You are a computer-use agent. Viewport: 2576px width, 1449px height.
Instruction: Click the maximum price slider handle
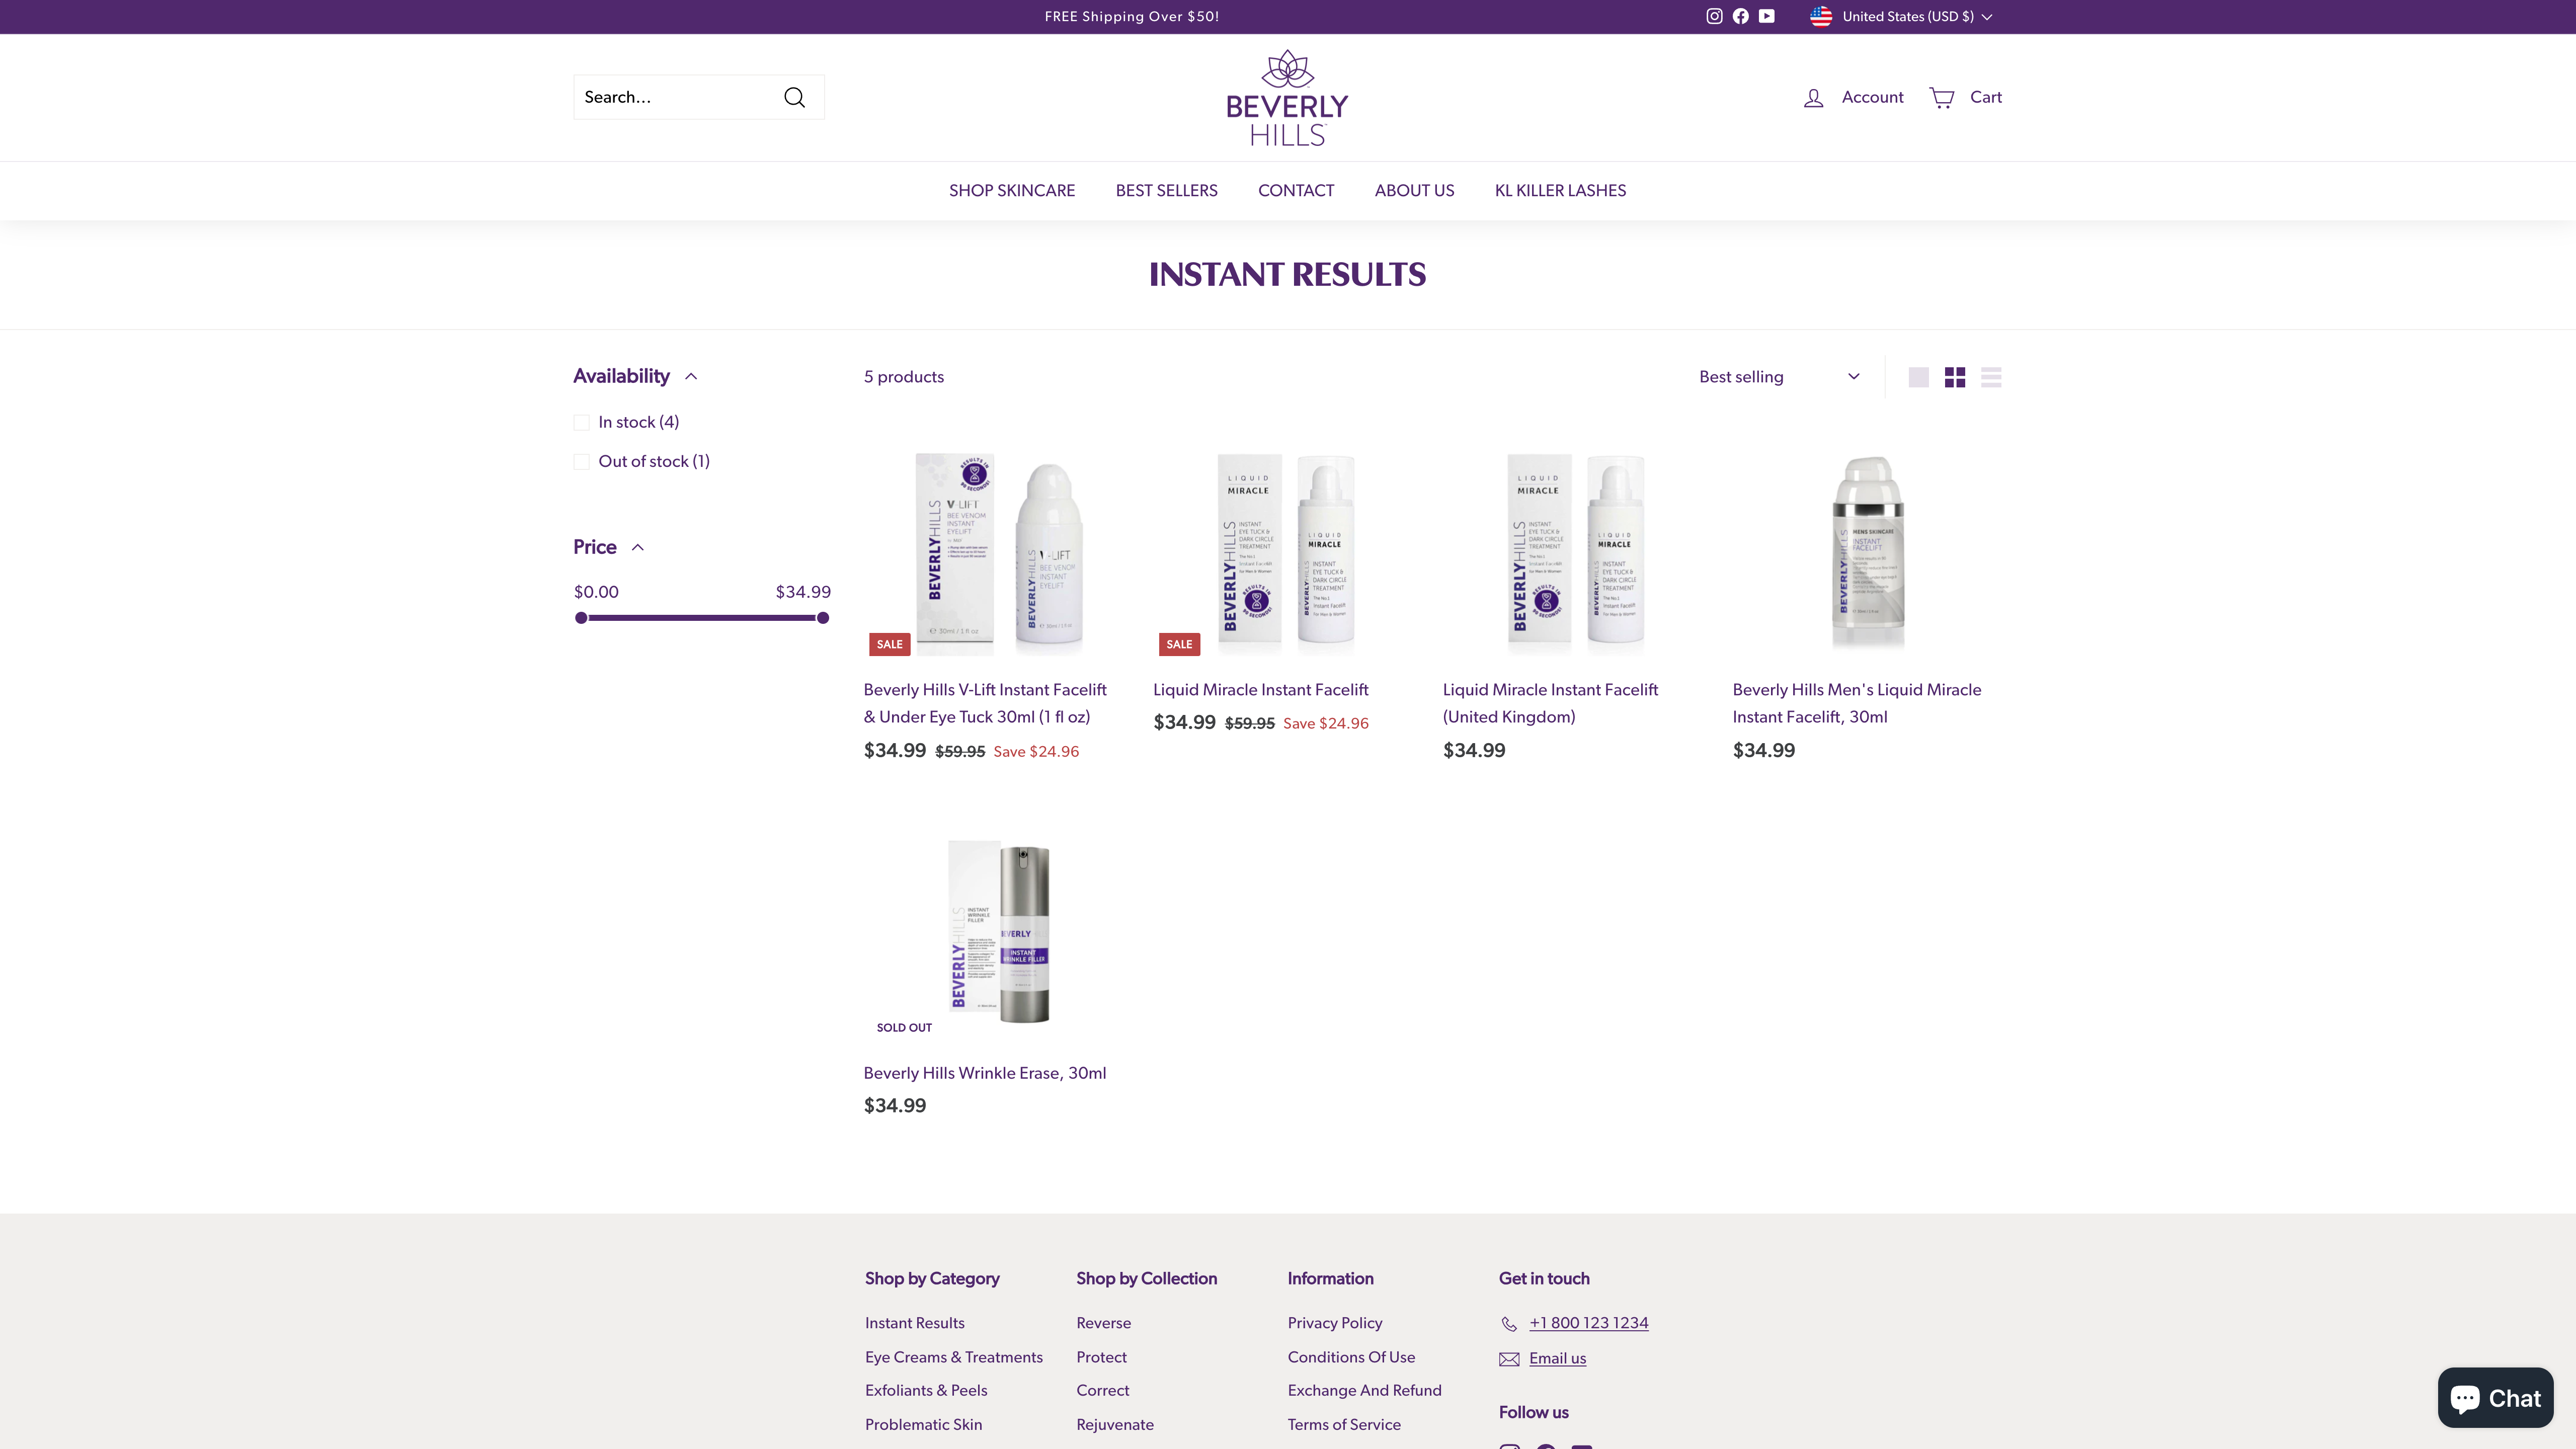coord(823,618)
